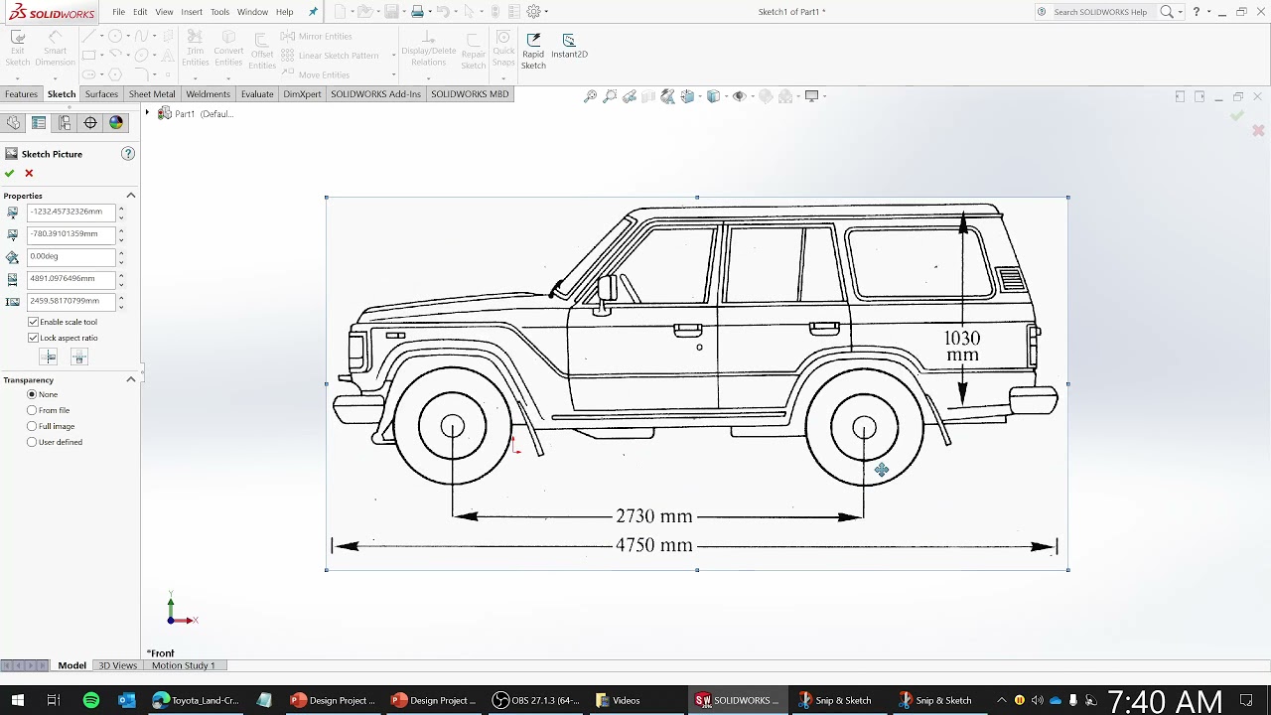Select Full image transparency option
The height and width of the screenshot is (715, 1271).
pos(32,426)
